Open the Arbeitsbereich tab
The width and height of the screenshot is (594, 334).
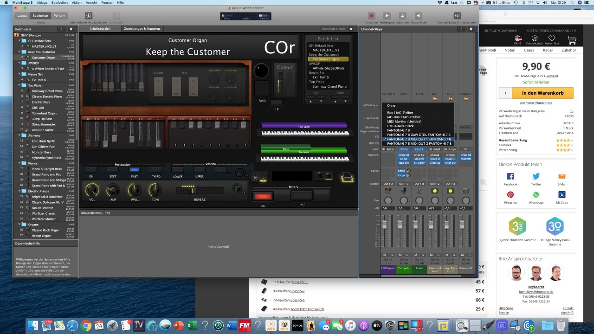pos(100,29)
